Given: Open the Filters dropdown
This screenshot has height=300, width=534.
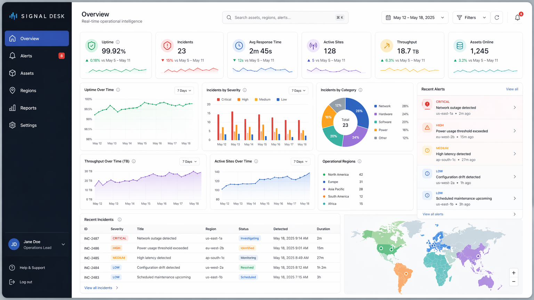Looking at the screenshot, I should click(471, 18).
